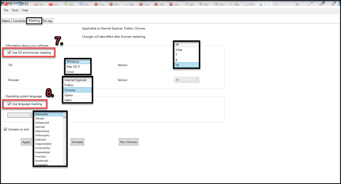Click language list scrollbar up arrow

(65, 114)
